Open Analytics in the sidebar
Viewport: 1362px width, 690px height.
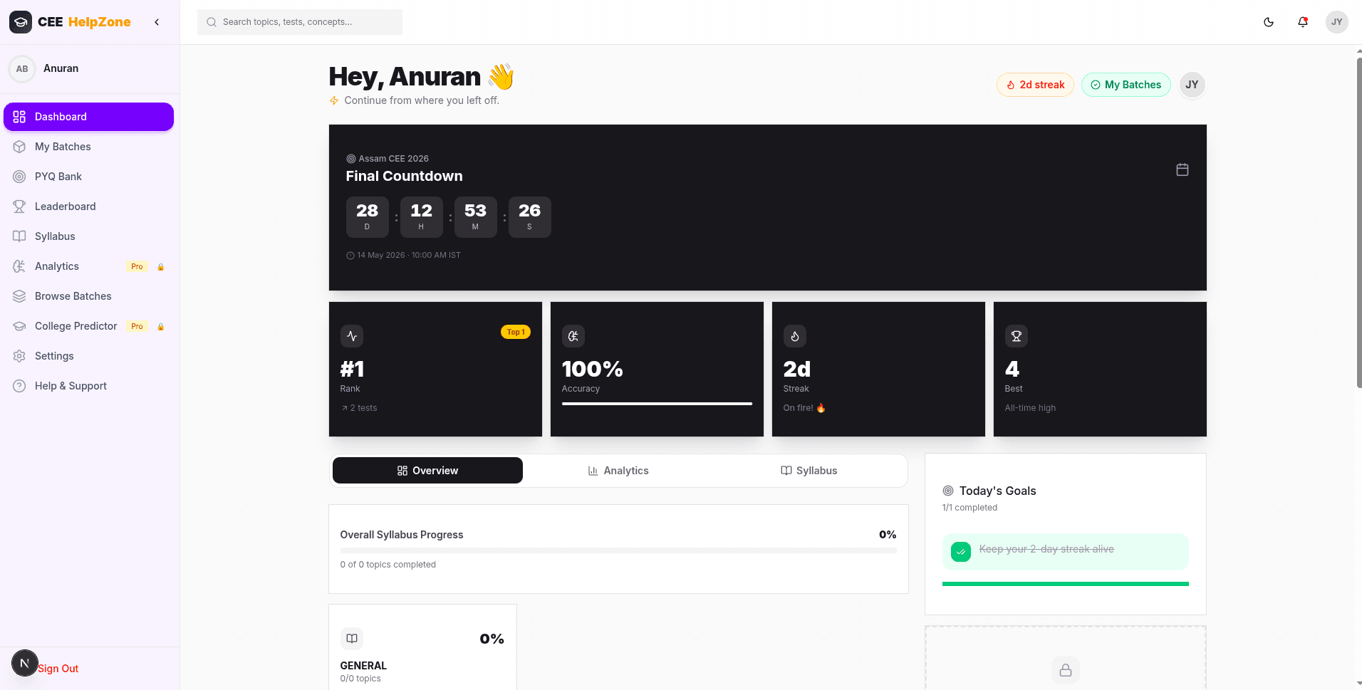88,266
